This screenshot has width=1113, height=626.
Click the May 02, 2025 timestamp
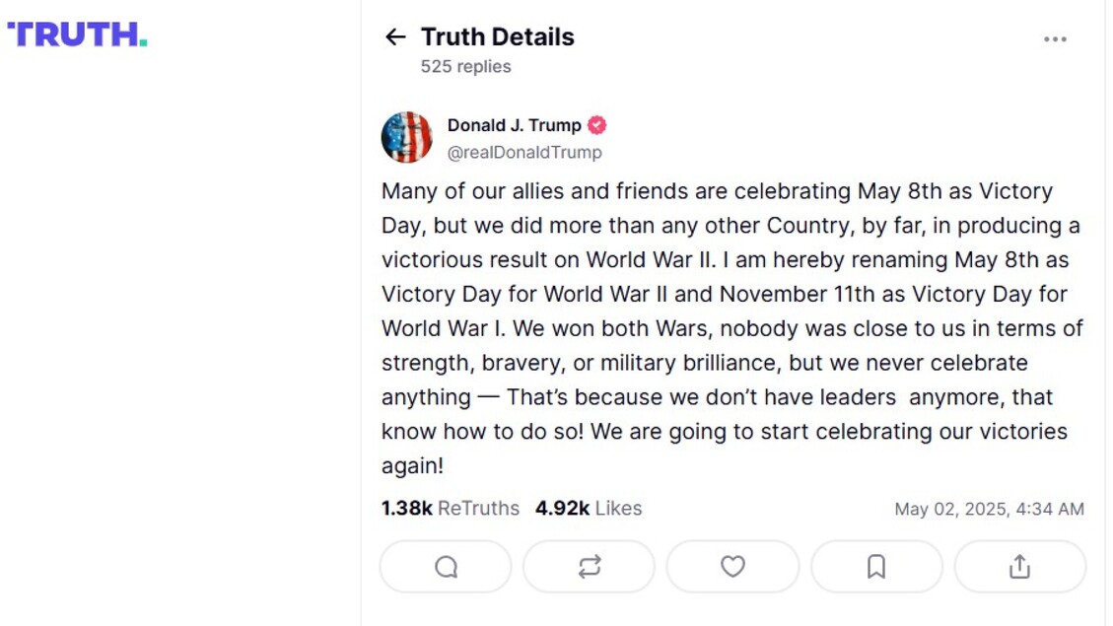point(989,510)
